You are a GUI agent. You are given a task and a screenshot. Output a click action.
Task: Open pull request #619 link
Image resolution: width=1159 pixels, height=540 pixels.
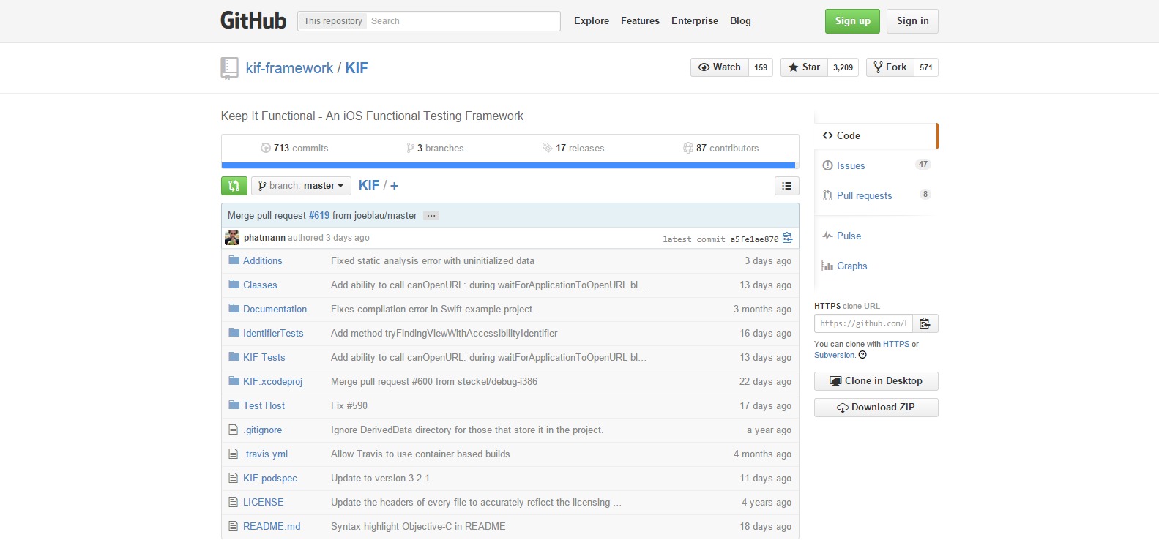coord(319,216)
